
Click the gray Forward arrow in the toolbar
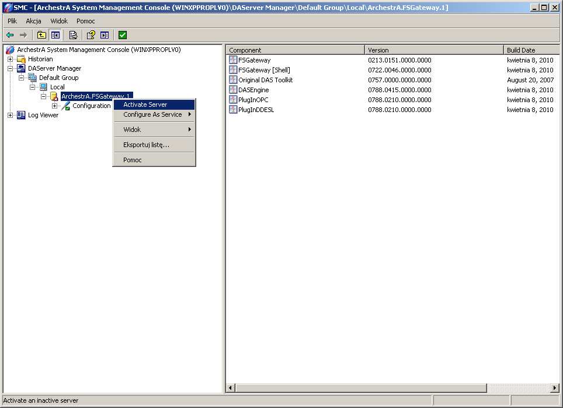tap(23, 35)
